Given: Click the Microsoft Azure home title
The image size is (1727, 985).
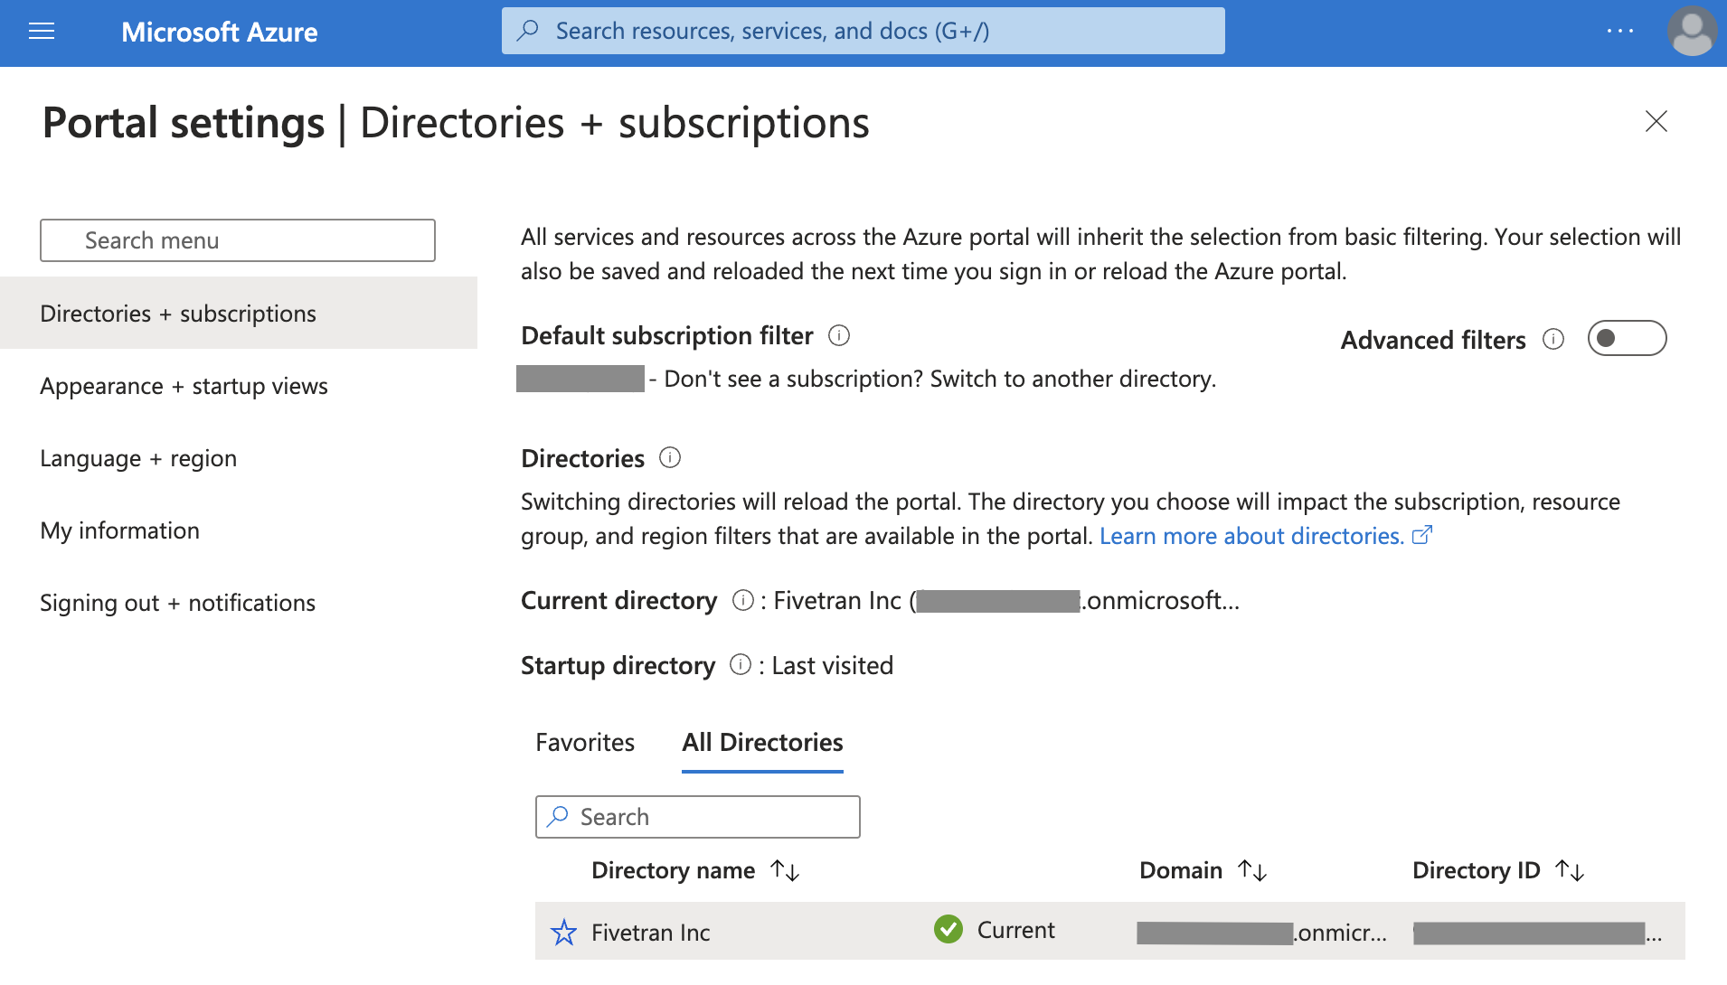Looking at the screenshot, I should 220,33.
